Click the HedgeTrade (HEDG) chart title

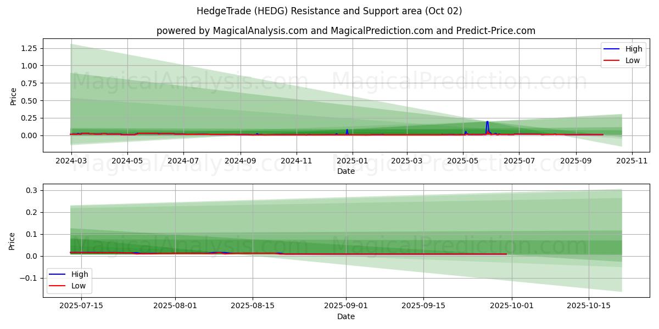pos(329,11)
